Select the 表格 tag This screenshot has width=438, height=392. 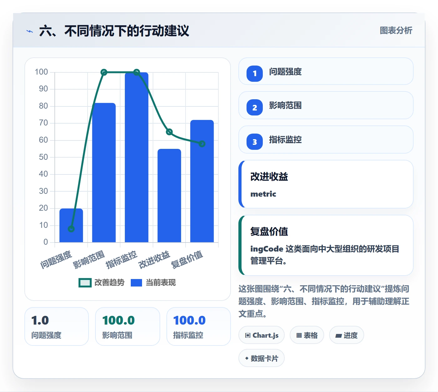[307, 335]
